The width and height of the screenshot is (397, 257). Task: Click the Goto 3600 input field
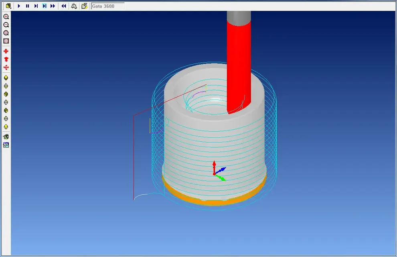[x=108, y=6]
